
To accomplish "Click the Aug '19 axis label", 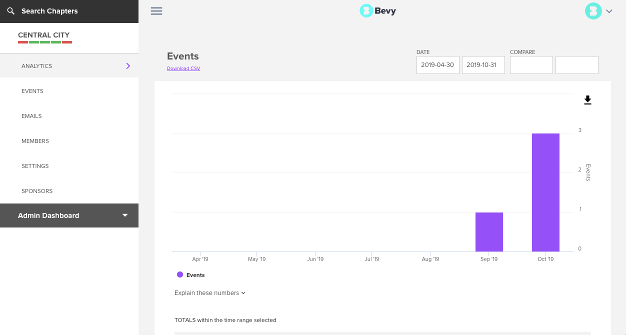I will (x=430, y=259).
